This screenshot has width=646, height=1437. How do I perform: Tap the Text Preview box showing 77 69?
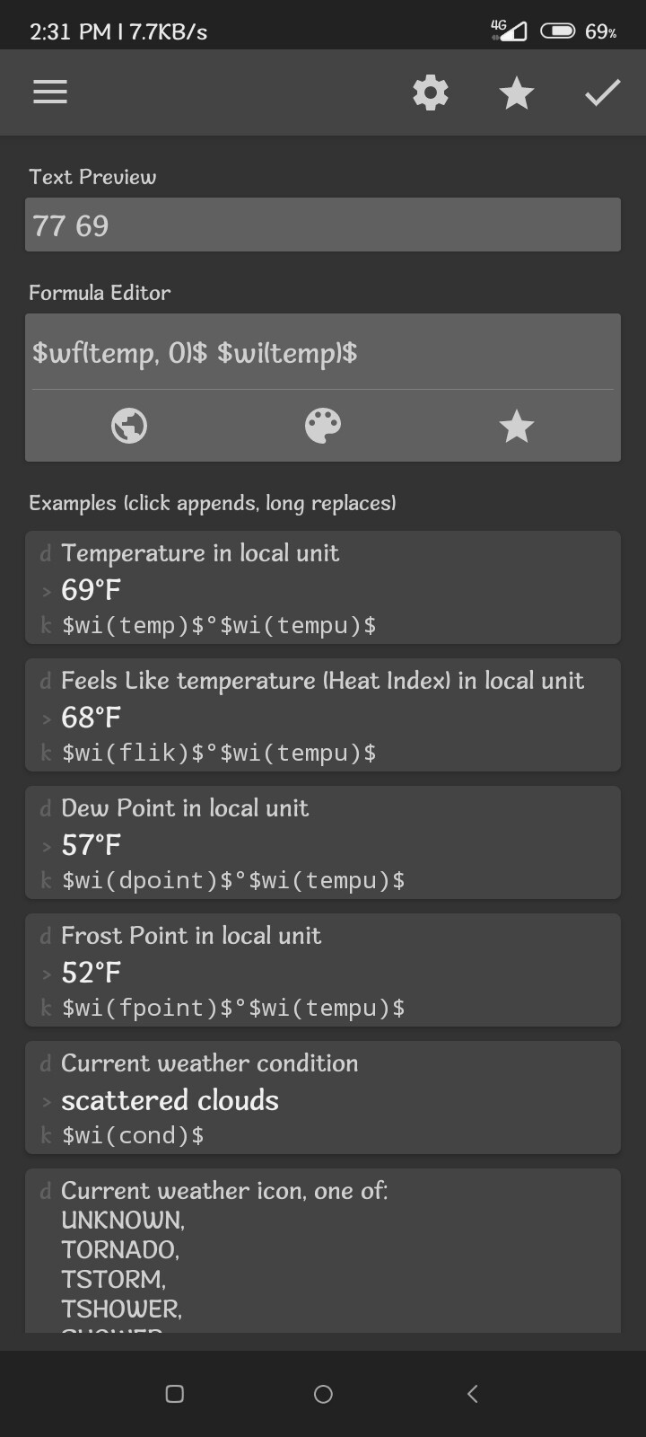point(323,225)
